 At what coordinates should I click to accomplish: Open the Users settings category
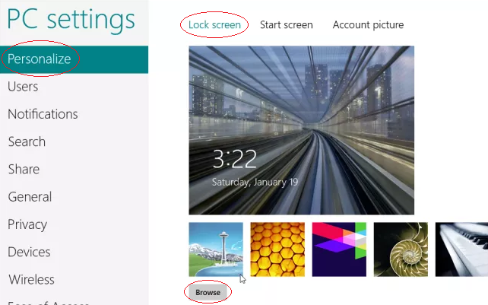(23, 87)
